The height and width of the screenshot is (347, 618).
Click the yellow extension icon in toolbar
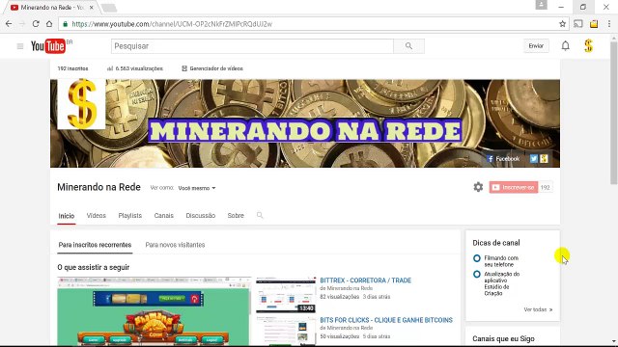[594, 24]
